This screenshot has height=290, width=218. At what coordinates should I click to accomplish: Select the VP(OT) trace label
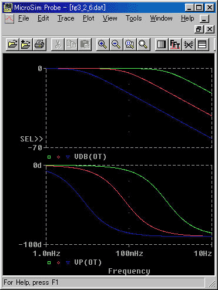[x=88, y=262]
